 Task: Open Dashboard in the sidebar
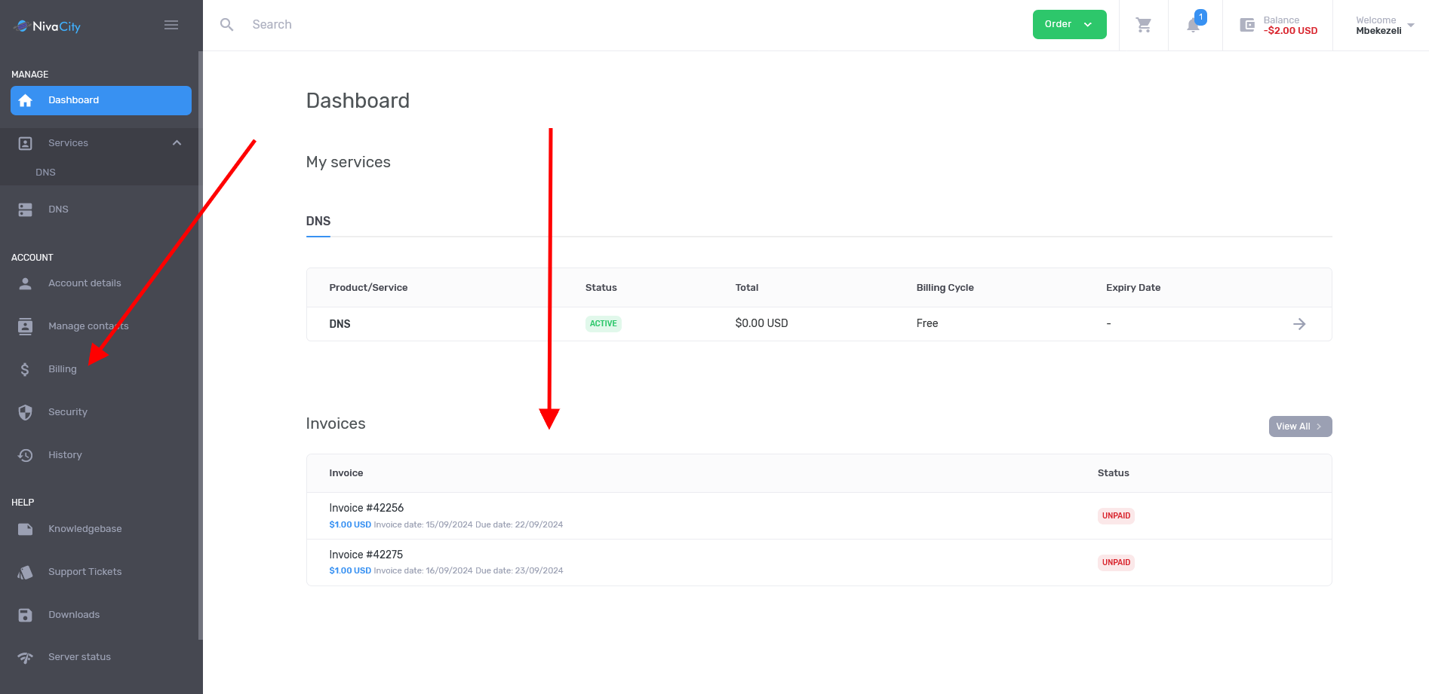(x=101, y=100)
